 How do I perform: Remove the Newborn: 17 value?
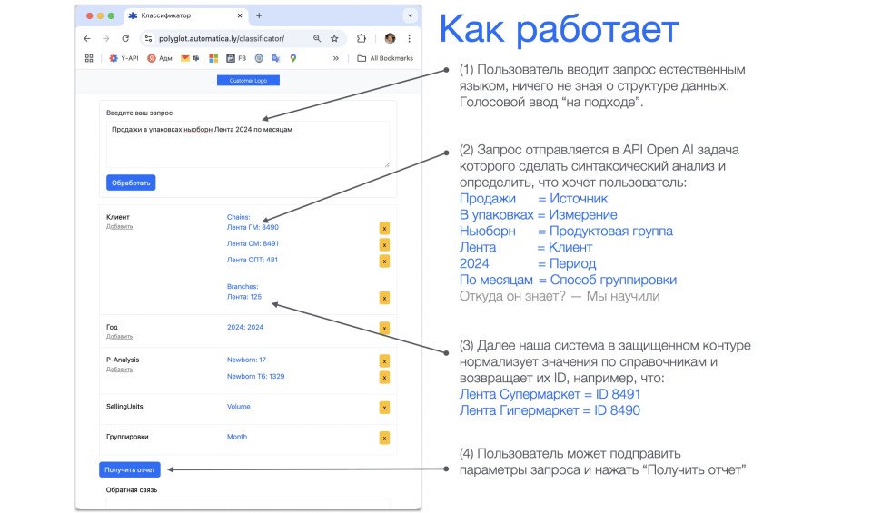click(384, 360)
